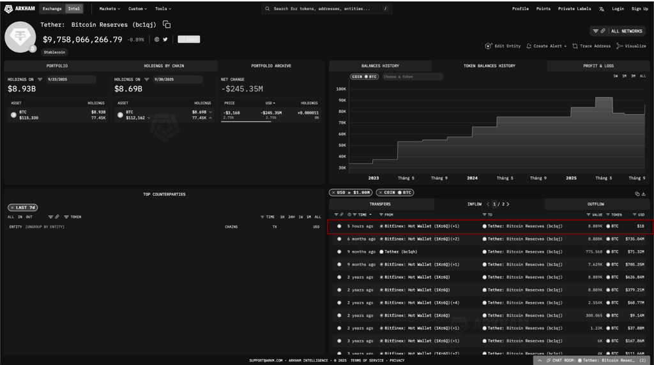This screenshot has width=654, height=365.
Task: Remove the COIN BTC filter chip in transfers
Action: (x=381, y=193)
